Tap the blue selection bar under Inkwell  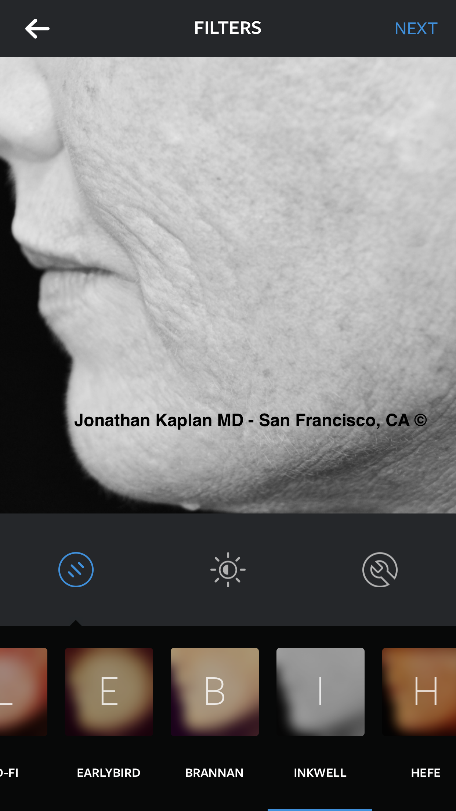point(320,810)
